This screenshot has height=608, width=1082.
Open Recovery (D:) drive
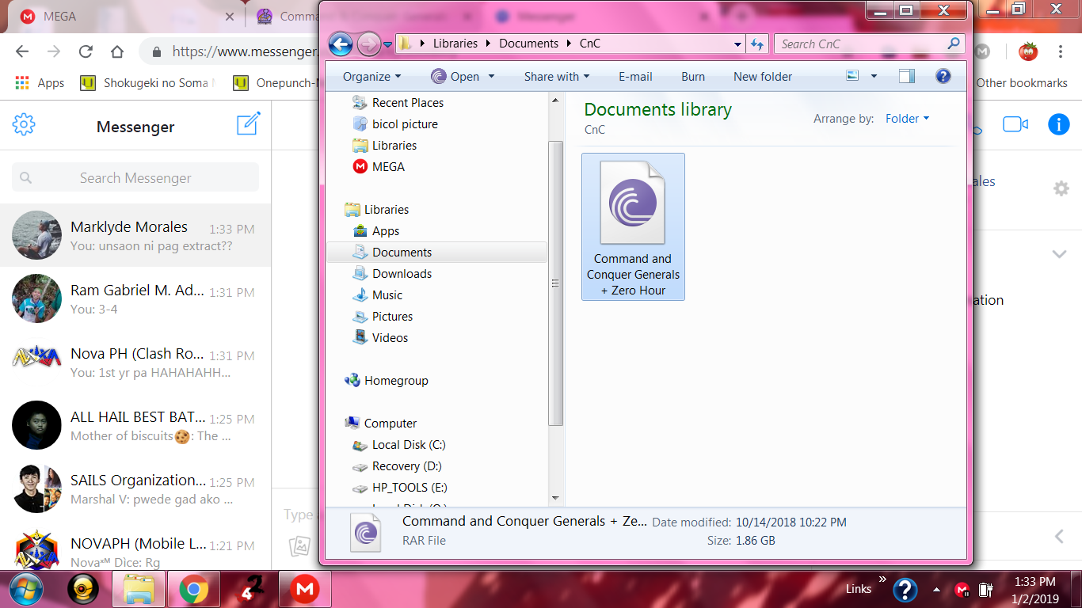tap(397, 466)
